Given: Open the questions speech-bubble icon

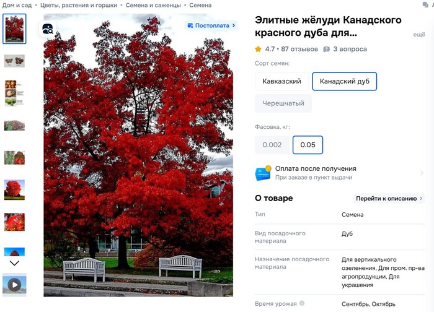Looking at the screenshot, I should pyautogui.click(x=327, y=49).
